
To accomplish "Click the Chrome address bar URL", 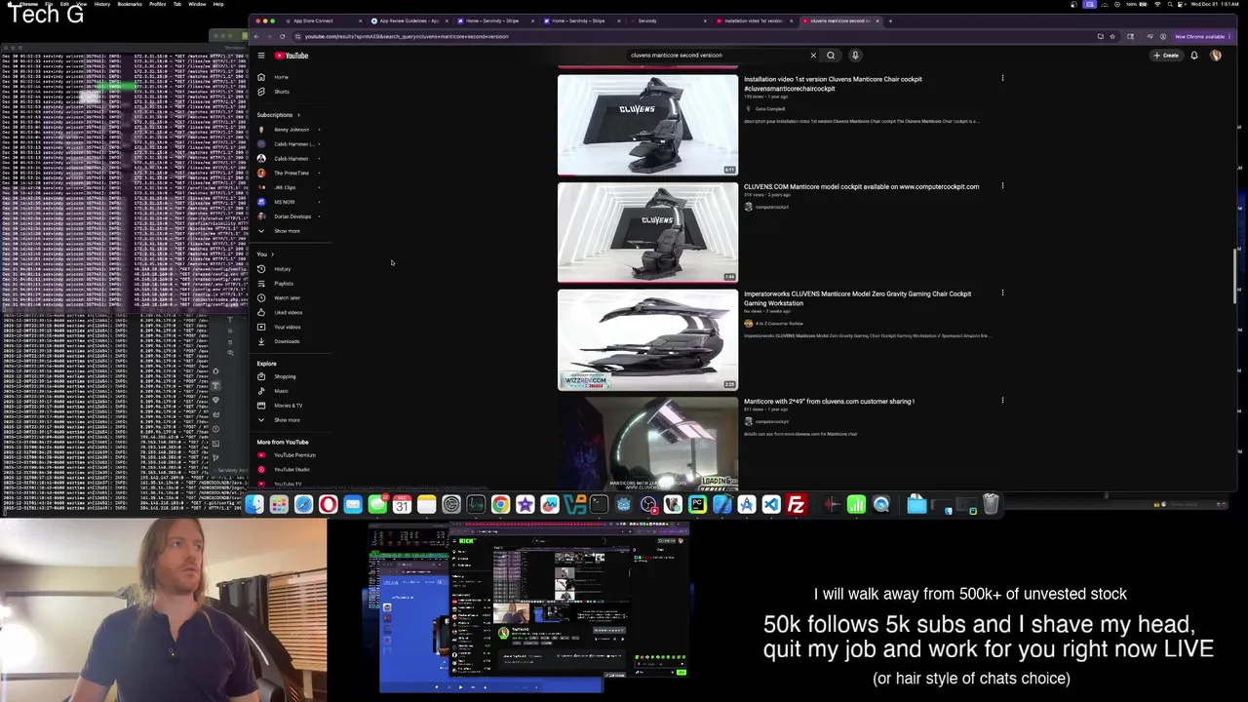I will [x=407, y=37].
